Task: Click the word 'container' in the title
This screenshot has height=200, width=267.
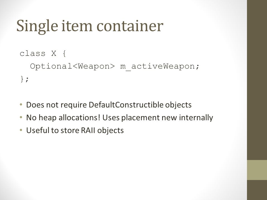Action: click(130, 26)
